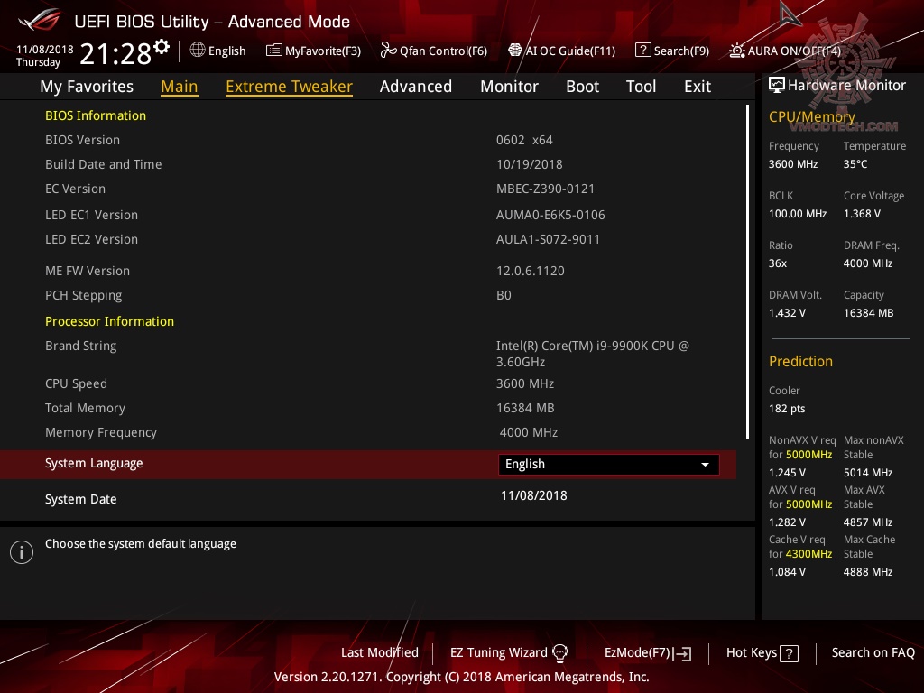Click the Brand String row
Screen dimensions: 924x693
368,354
